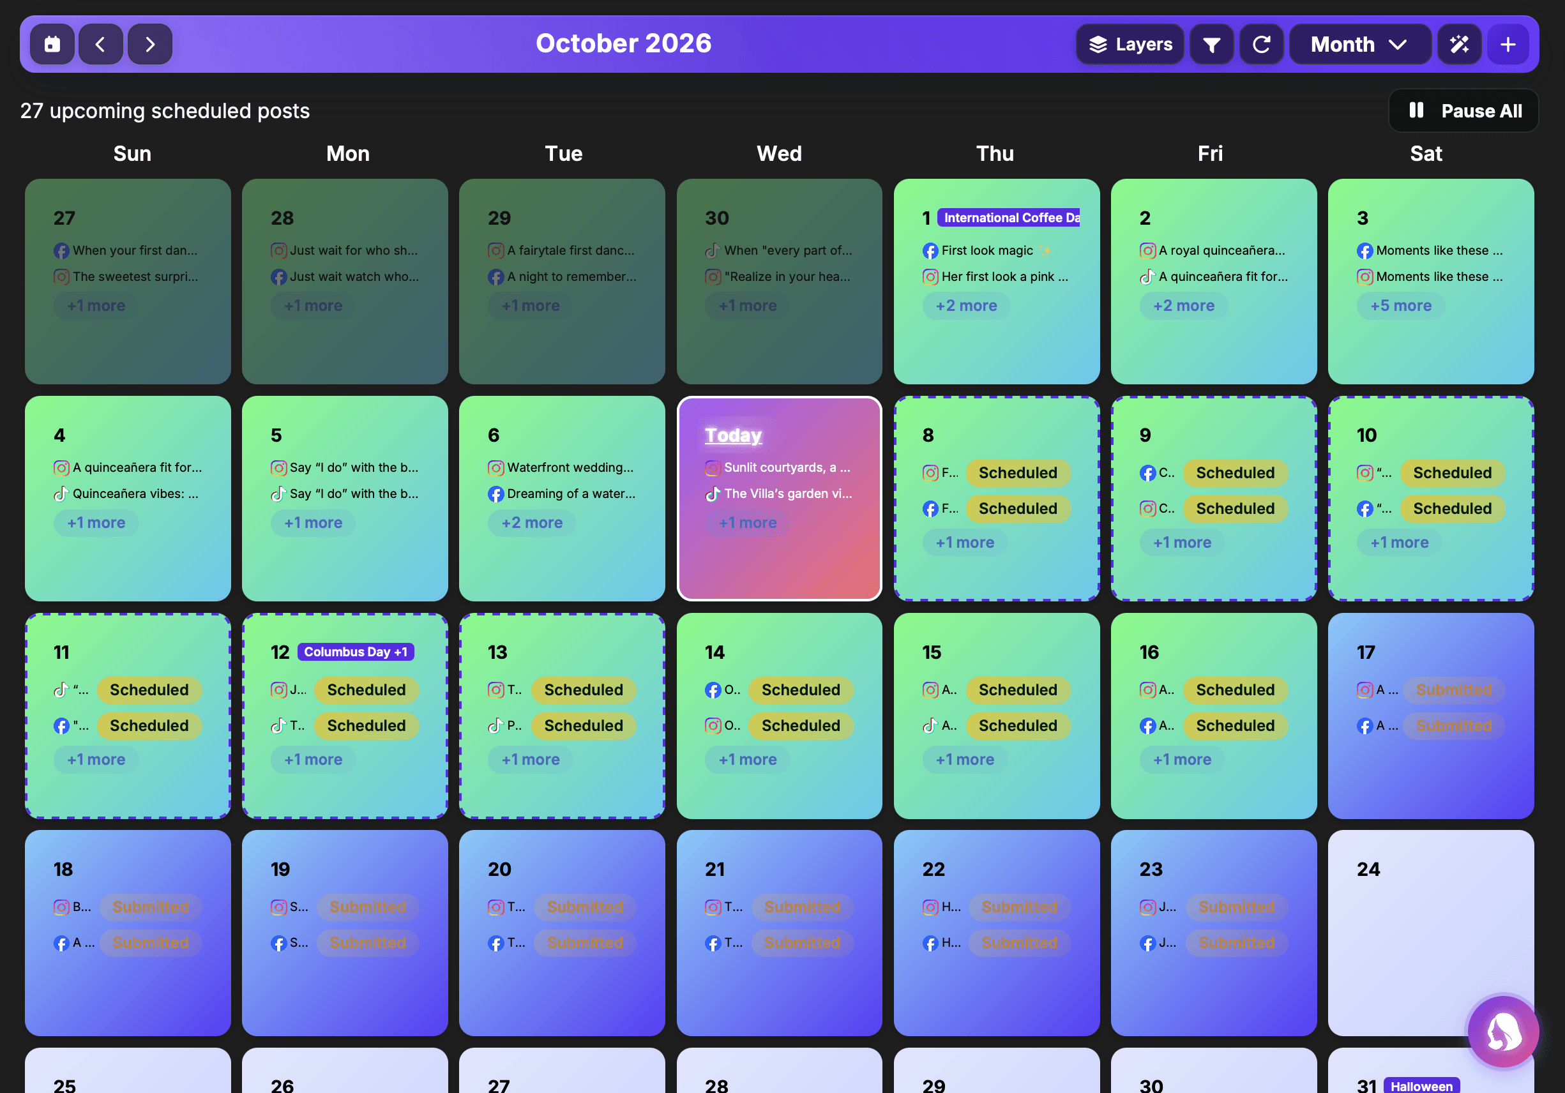Open 'The Villa's garden vi...' TikTok post

pos(778,494)
